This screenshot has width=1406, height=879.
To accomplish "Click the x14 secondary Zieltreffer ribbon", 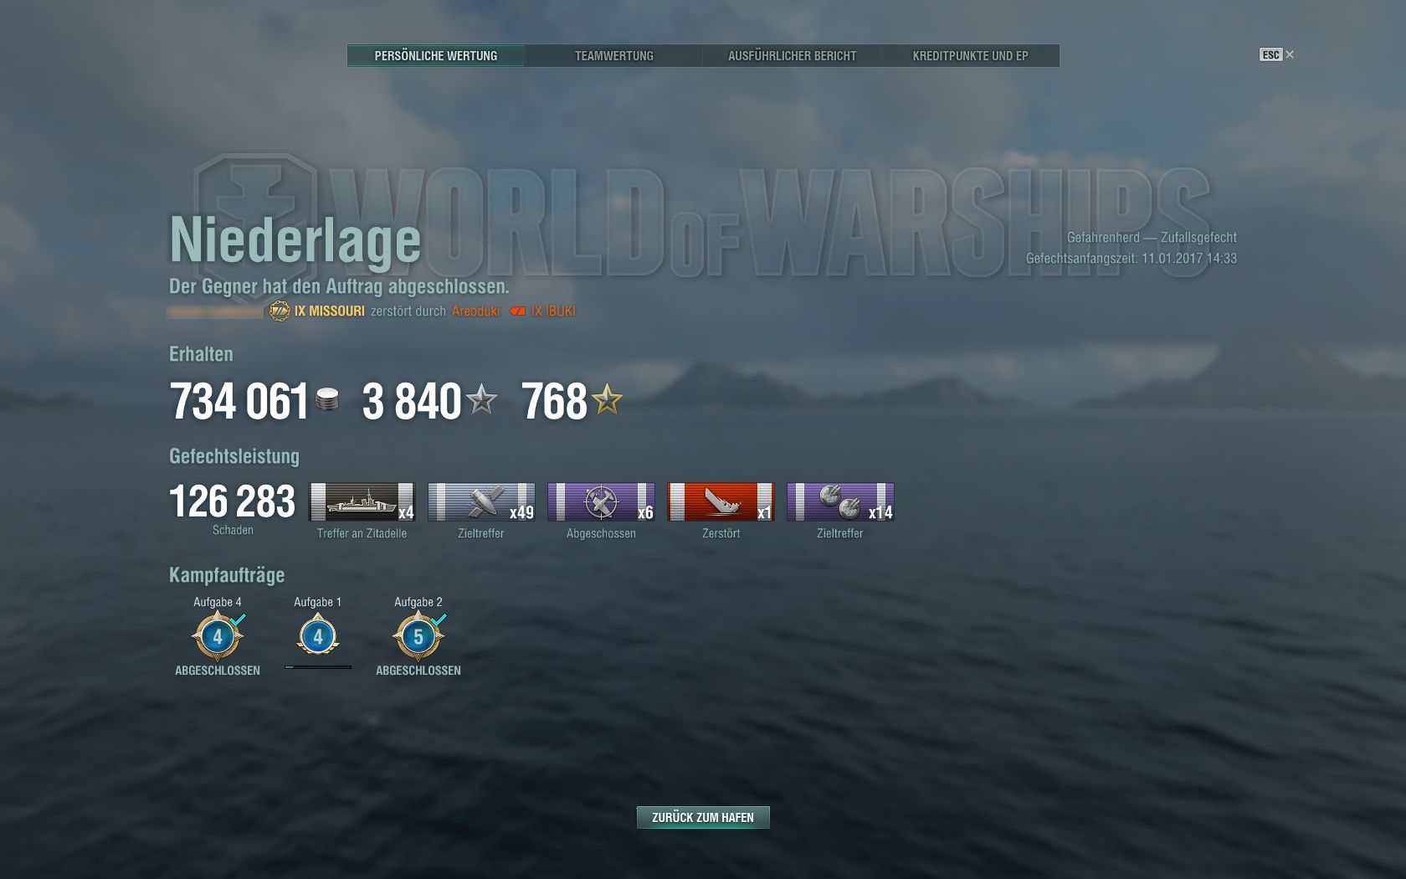I will 840,502.
